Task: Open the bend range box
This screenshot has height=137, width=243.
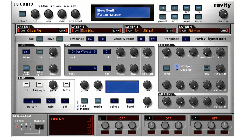Action: 130,101
